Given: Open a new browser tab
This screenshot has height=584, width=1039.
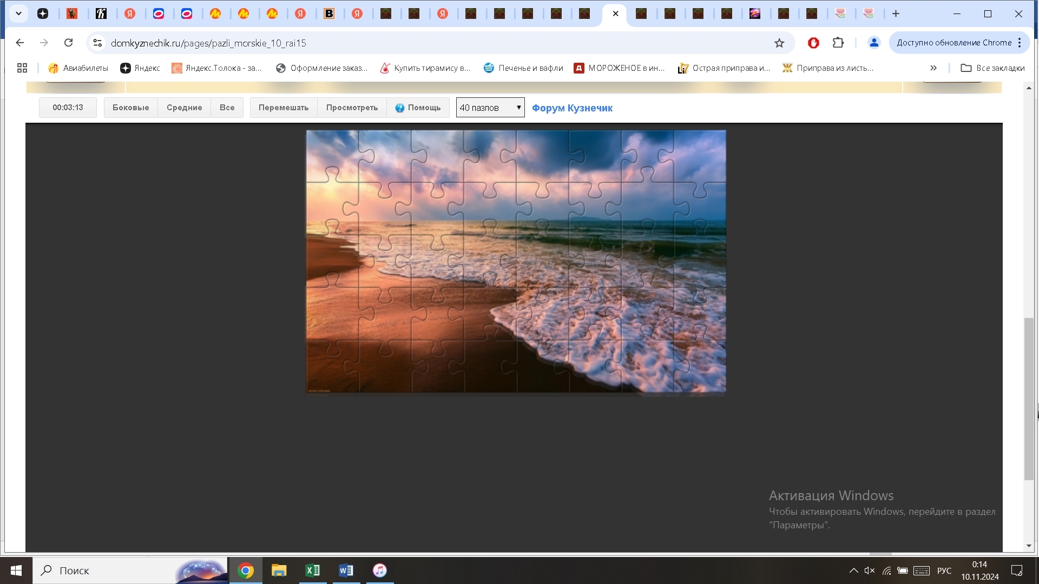Looking at the screenshot, I should (x=896, y=14).
